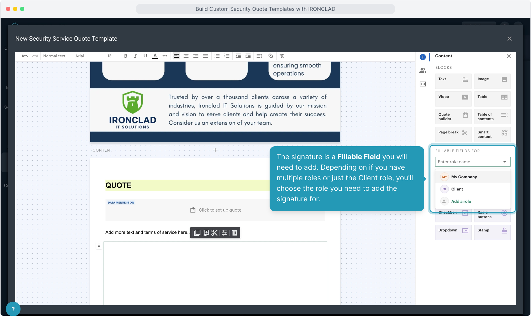Toggle underline formatting
Image resolution: width=531 pixels, height=316 pixels.
[145, 56]
